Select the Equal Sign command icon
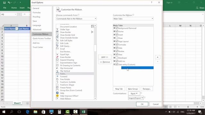This screenshot has width=205, height=115. click(57, 54)
